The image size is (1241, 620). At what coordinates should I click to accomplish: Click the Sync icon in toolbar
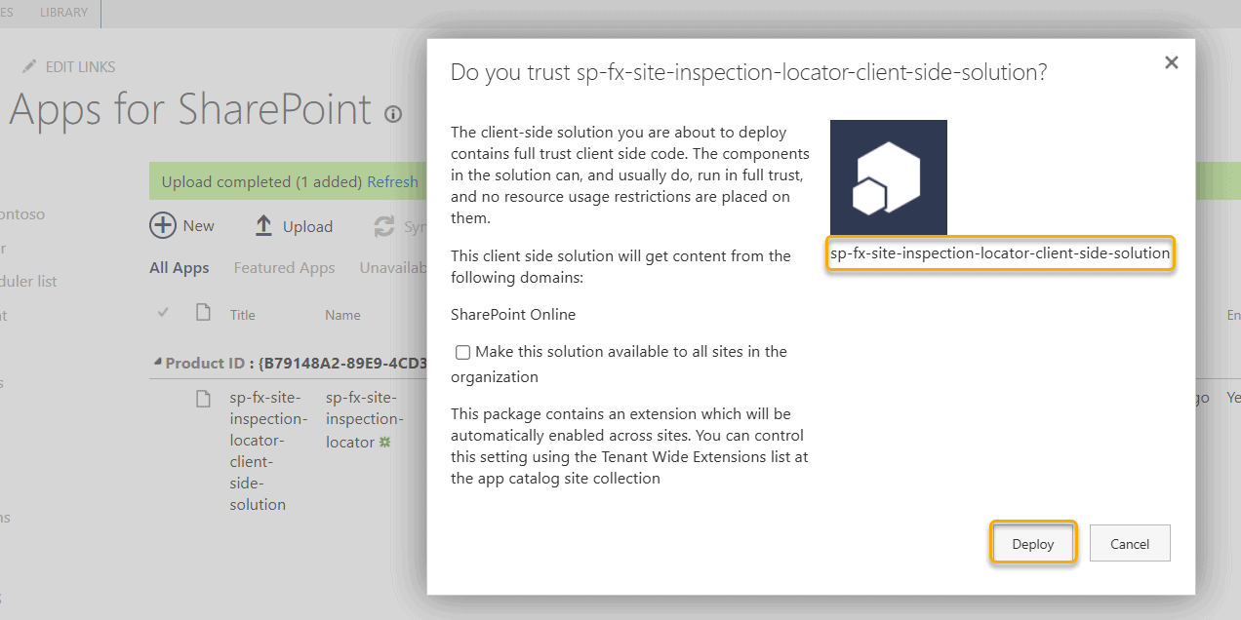[x=384, y=226]
